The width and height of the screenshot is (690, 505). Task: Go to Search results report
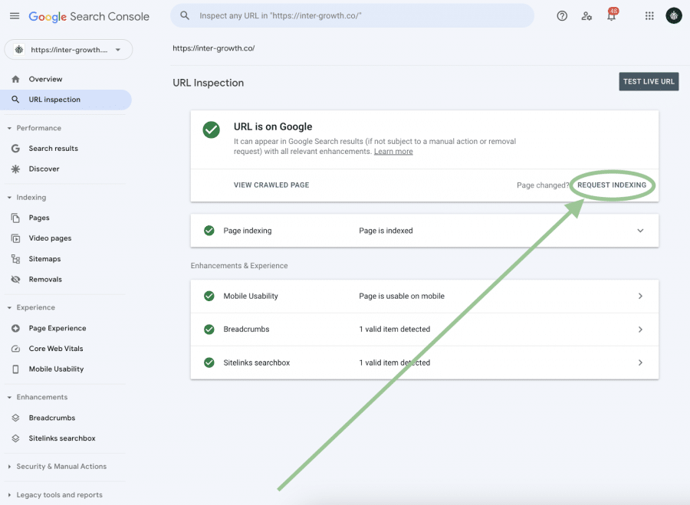coord(53,149)
